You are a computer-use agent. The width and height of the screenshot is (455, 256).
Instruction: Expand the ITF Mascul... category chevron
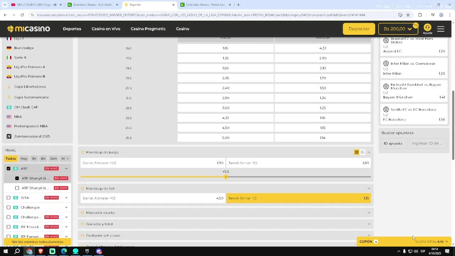pos(66,227)
